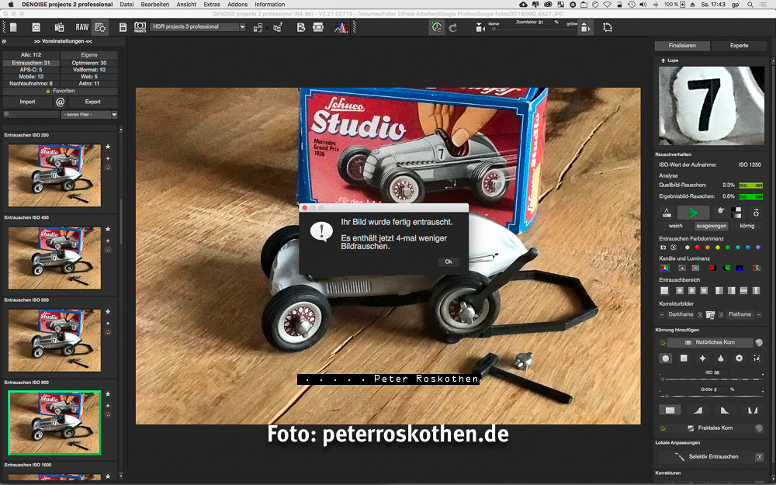Select the U-shaped grain distribution curve

click(x=752, y=410)
